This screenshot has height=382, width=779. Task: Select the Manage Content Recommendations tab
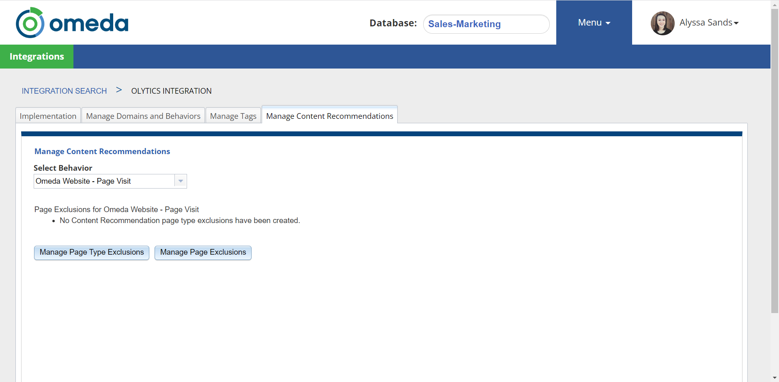click(x=329, y=116)
